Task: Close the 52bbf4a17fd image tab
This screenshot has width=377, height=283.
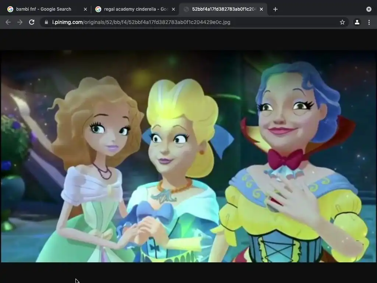Action: [x=261, y=9]
